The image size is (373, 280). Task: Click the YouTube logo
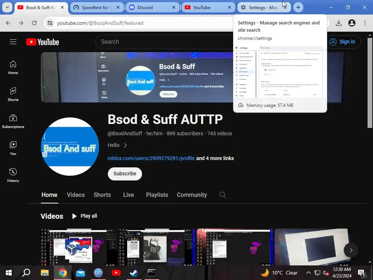click(x=43, y=42)
